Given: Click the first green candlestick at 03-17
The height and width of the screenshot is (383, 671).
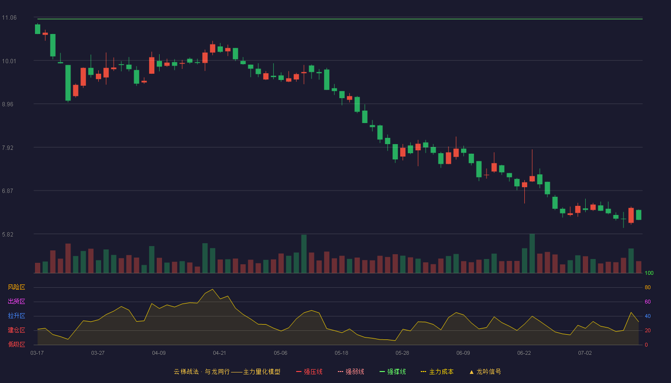Looking at the screenshot, I should coord(37,29).
